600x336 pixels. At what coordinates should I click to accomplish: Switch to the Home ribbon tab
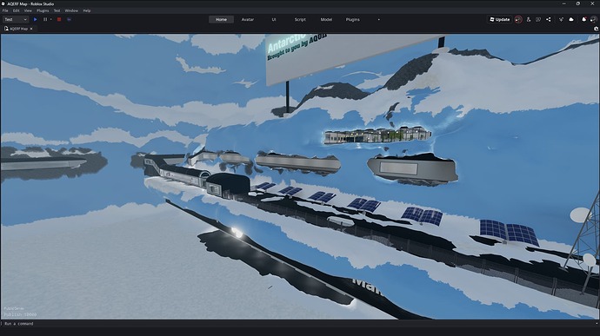click(x=221, y=19)
